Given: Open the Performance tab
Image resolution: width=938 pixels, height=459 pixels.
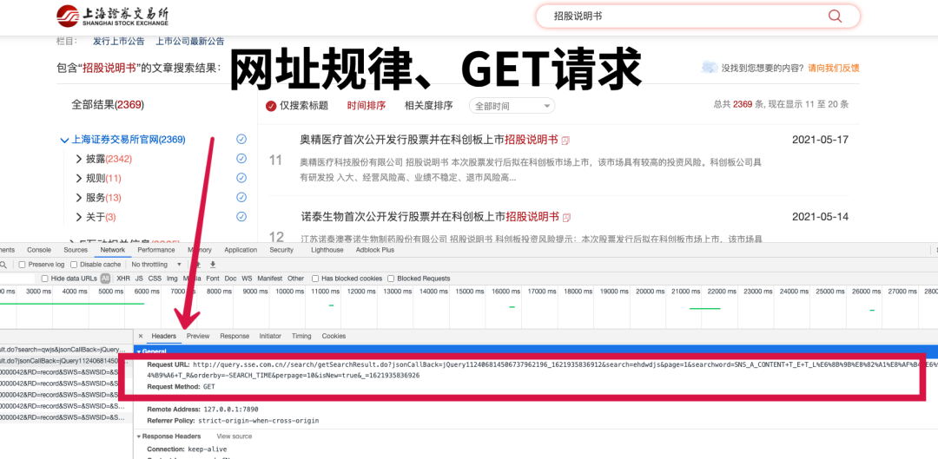Looking at the screenshot, I should coord(156,250).
